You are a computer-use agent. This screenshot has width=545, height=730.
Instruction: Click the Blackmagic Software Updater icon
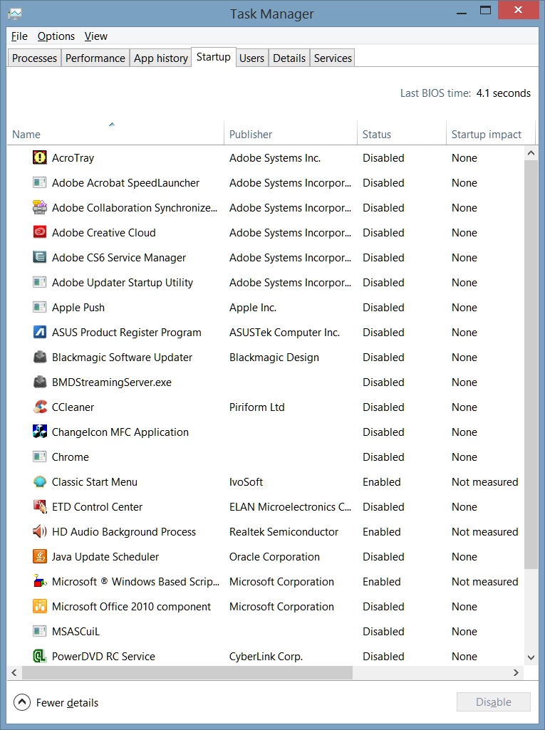click(40, 357)
